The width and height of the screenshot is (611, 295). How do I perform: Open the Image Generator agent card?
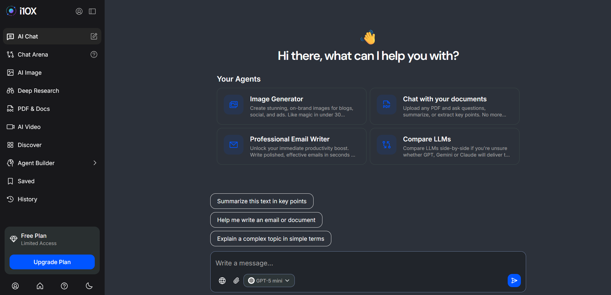(292, 106)
